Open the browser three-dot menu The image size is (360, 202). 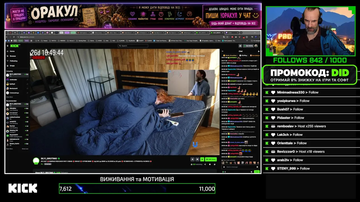pos(259,37)
